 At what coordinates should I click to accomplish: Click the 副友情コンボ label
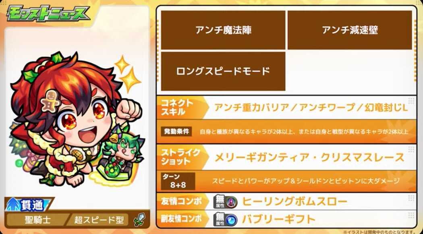pos(181,219)
